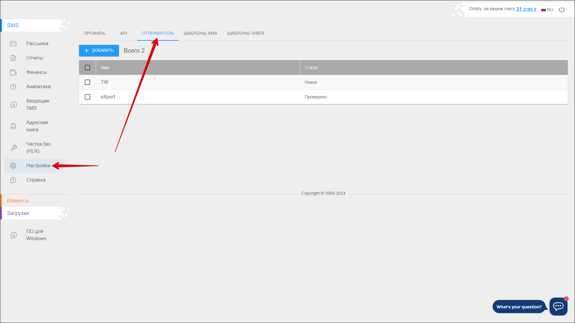Click the document icon beside Отчеты

13,58
